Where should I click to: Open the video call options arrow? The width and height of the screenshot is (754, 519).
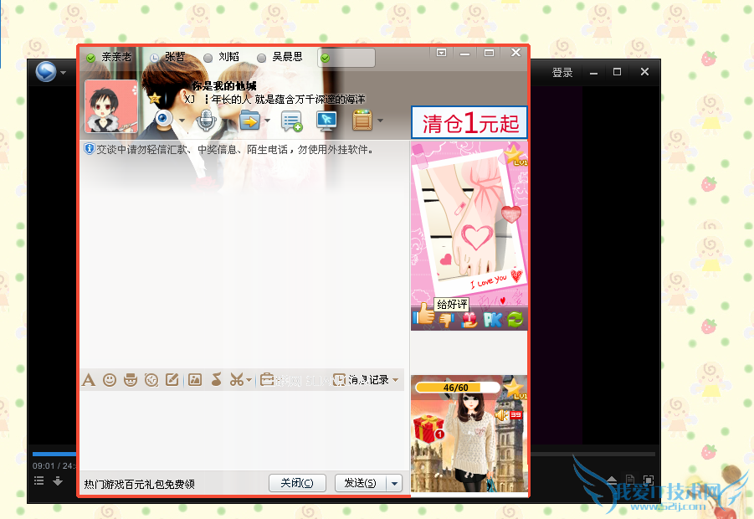tap(182, 121)
